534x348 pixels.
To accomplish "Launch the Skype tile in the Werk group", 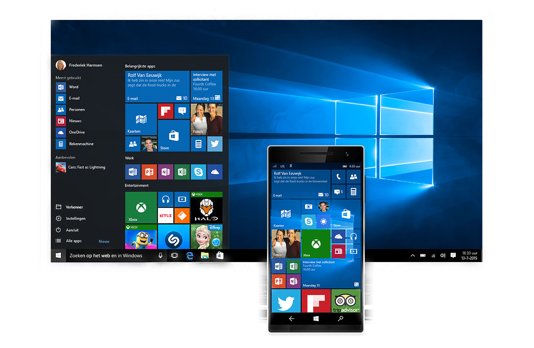I will coord(198,171).
